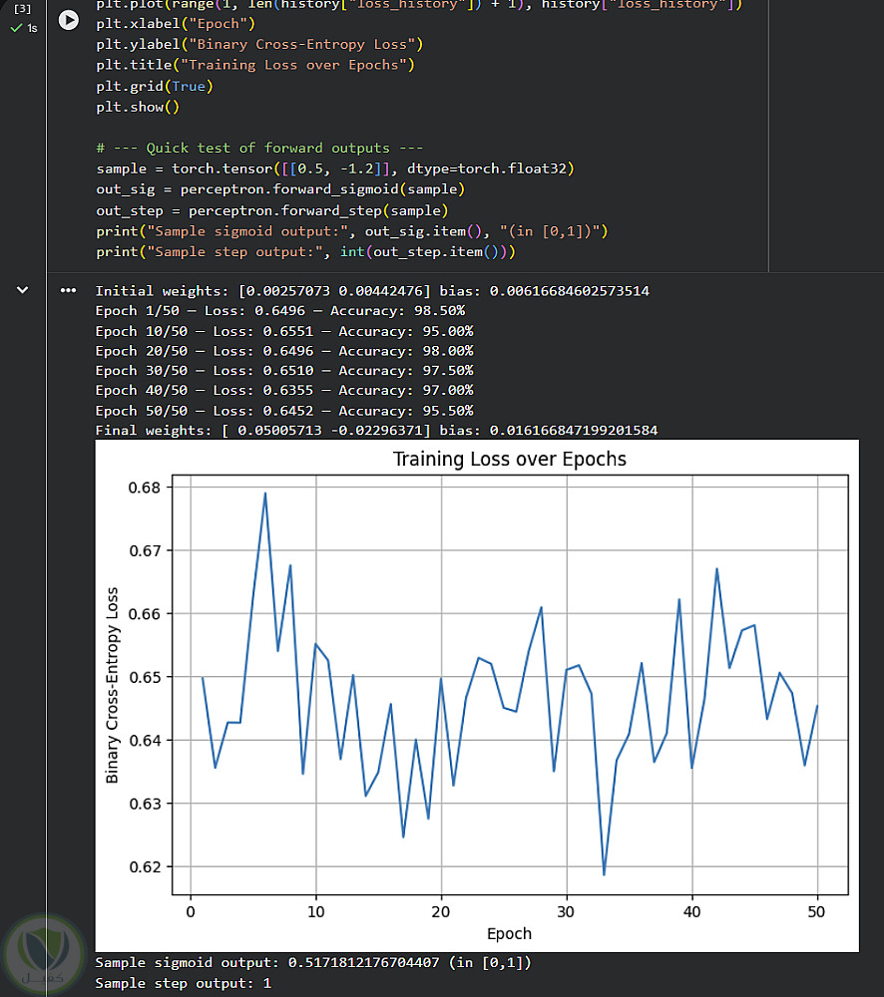Open the three-dot output options menu
Screen dimensions: 884x997
pos(68,290)
